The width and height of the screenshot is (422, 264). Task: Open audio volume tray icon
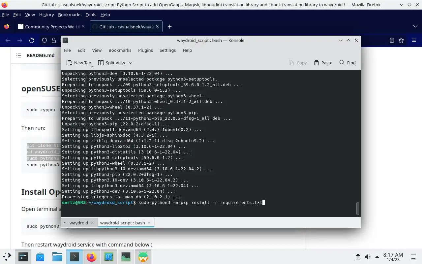368,257
